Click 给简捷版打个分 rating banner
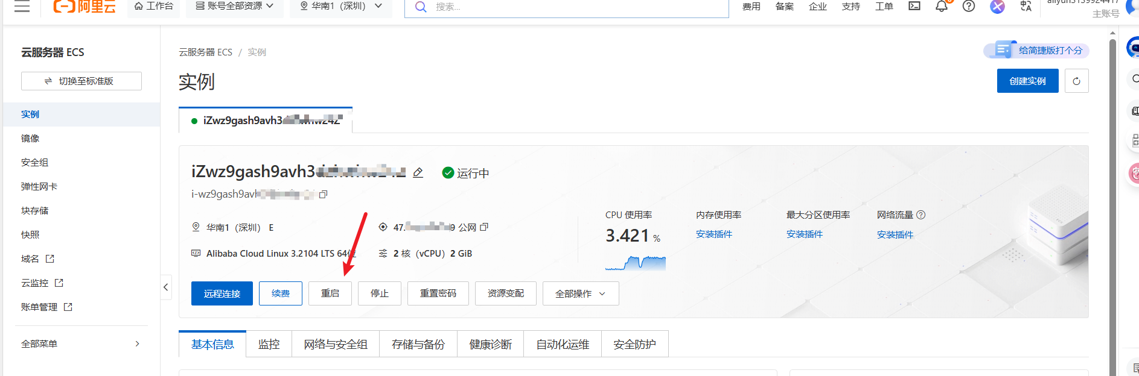This screenshot has width=1139, height=376. (1036, 50)
